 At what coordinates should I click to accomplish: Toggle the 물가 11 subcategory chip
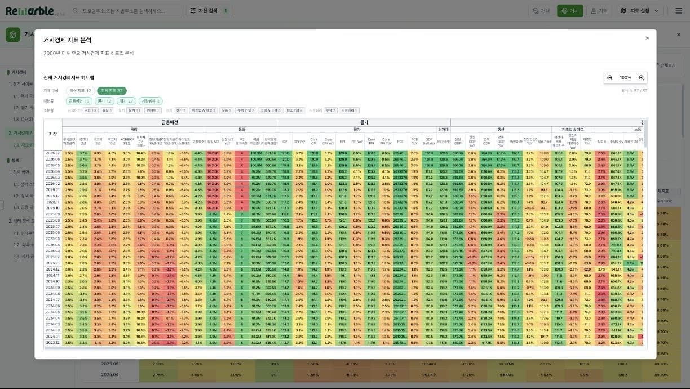[x=134, y=110]
